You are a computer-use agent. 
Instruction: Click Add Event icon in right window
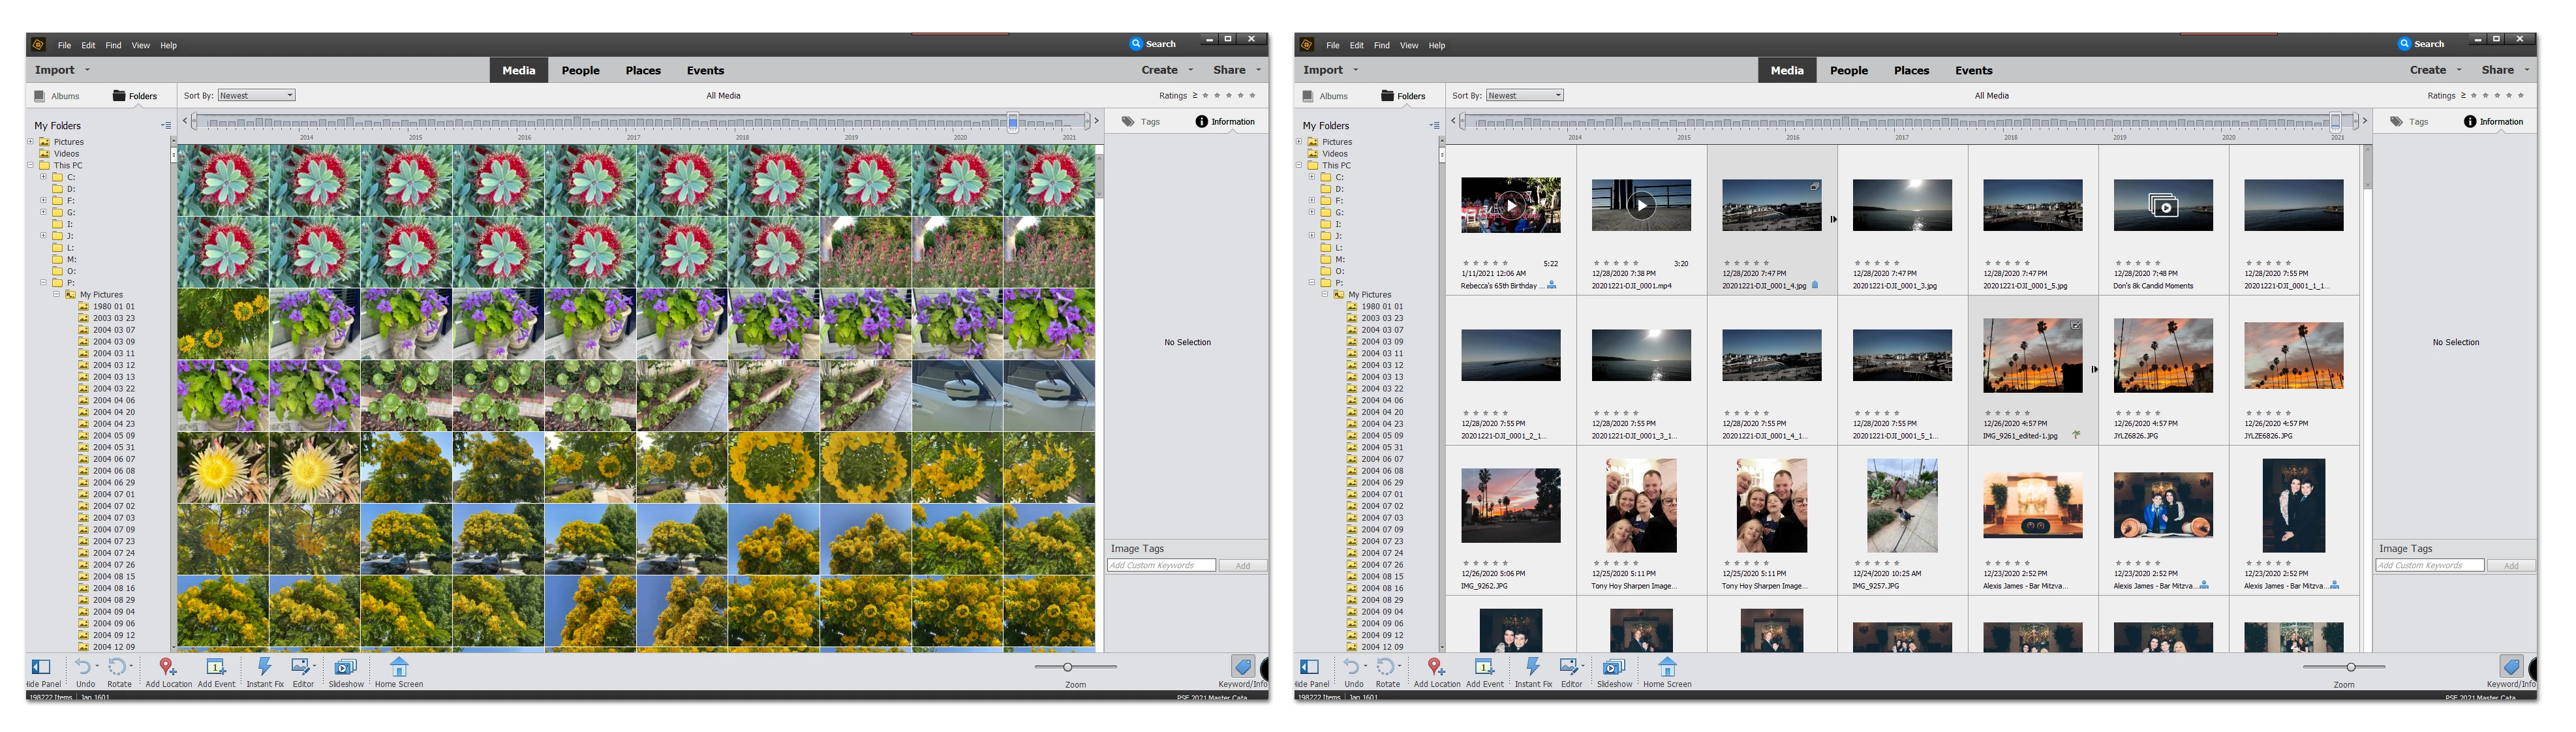point(1484,667)
